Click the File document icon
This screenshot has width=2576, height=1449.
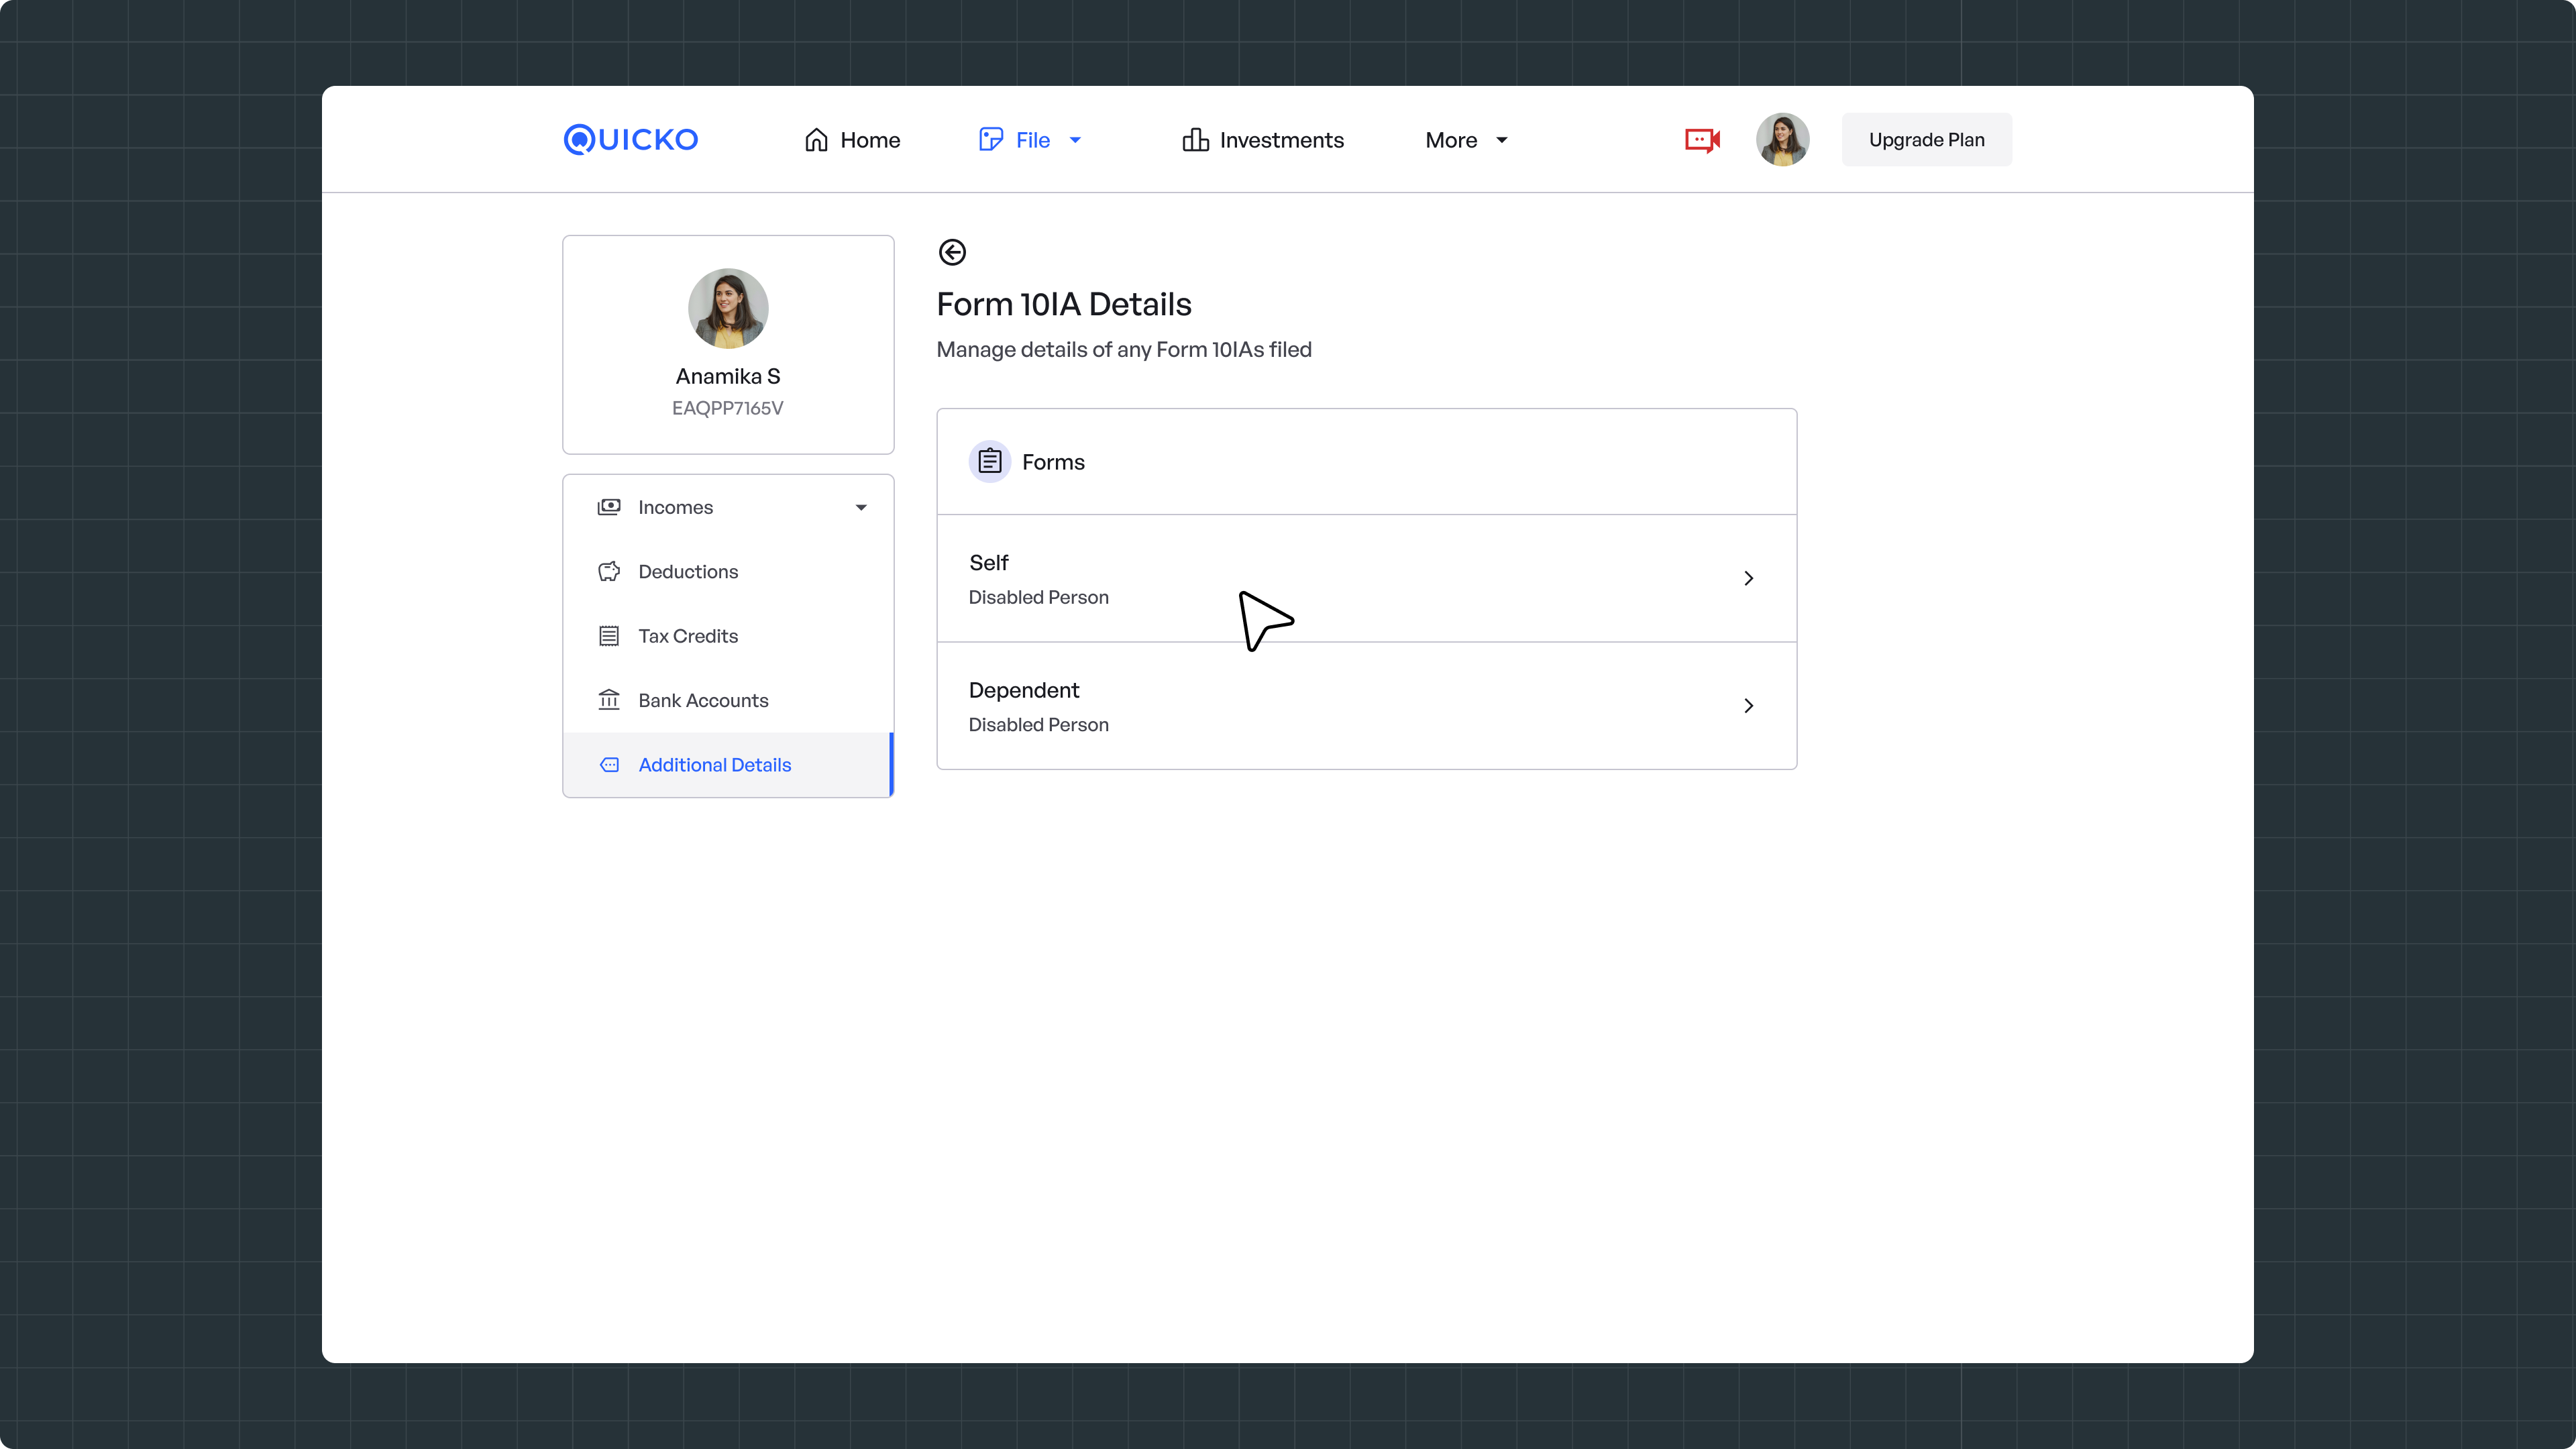click(990, 140)
